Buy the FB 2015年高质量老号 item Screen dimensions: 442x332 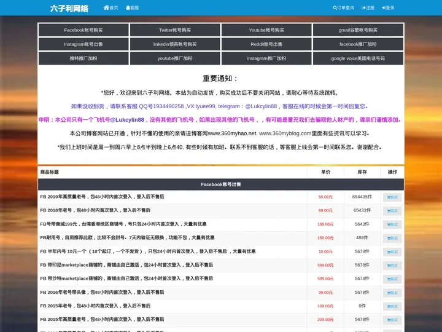(392, 320)
